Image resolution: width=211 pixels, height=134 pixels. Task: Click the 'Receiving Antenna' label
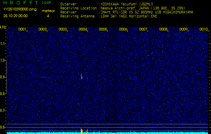pos(77,16)
